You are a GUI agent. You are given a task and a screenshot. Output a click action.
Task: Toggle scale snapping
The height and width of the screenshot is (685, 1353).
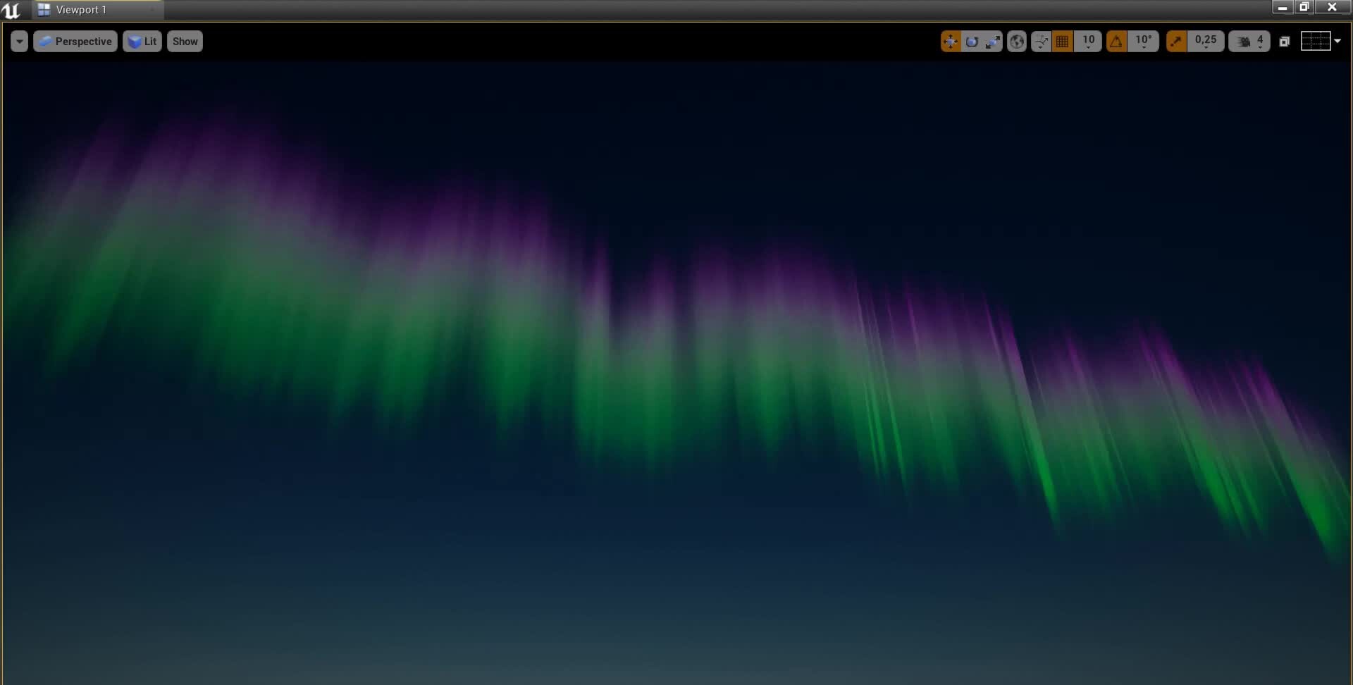[x=1175, y=41]
